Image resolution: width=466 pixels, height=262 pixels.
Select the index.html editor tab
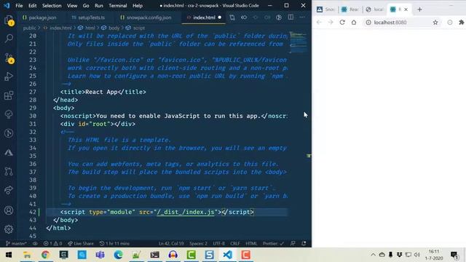click(204, 17)
